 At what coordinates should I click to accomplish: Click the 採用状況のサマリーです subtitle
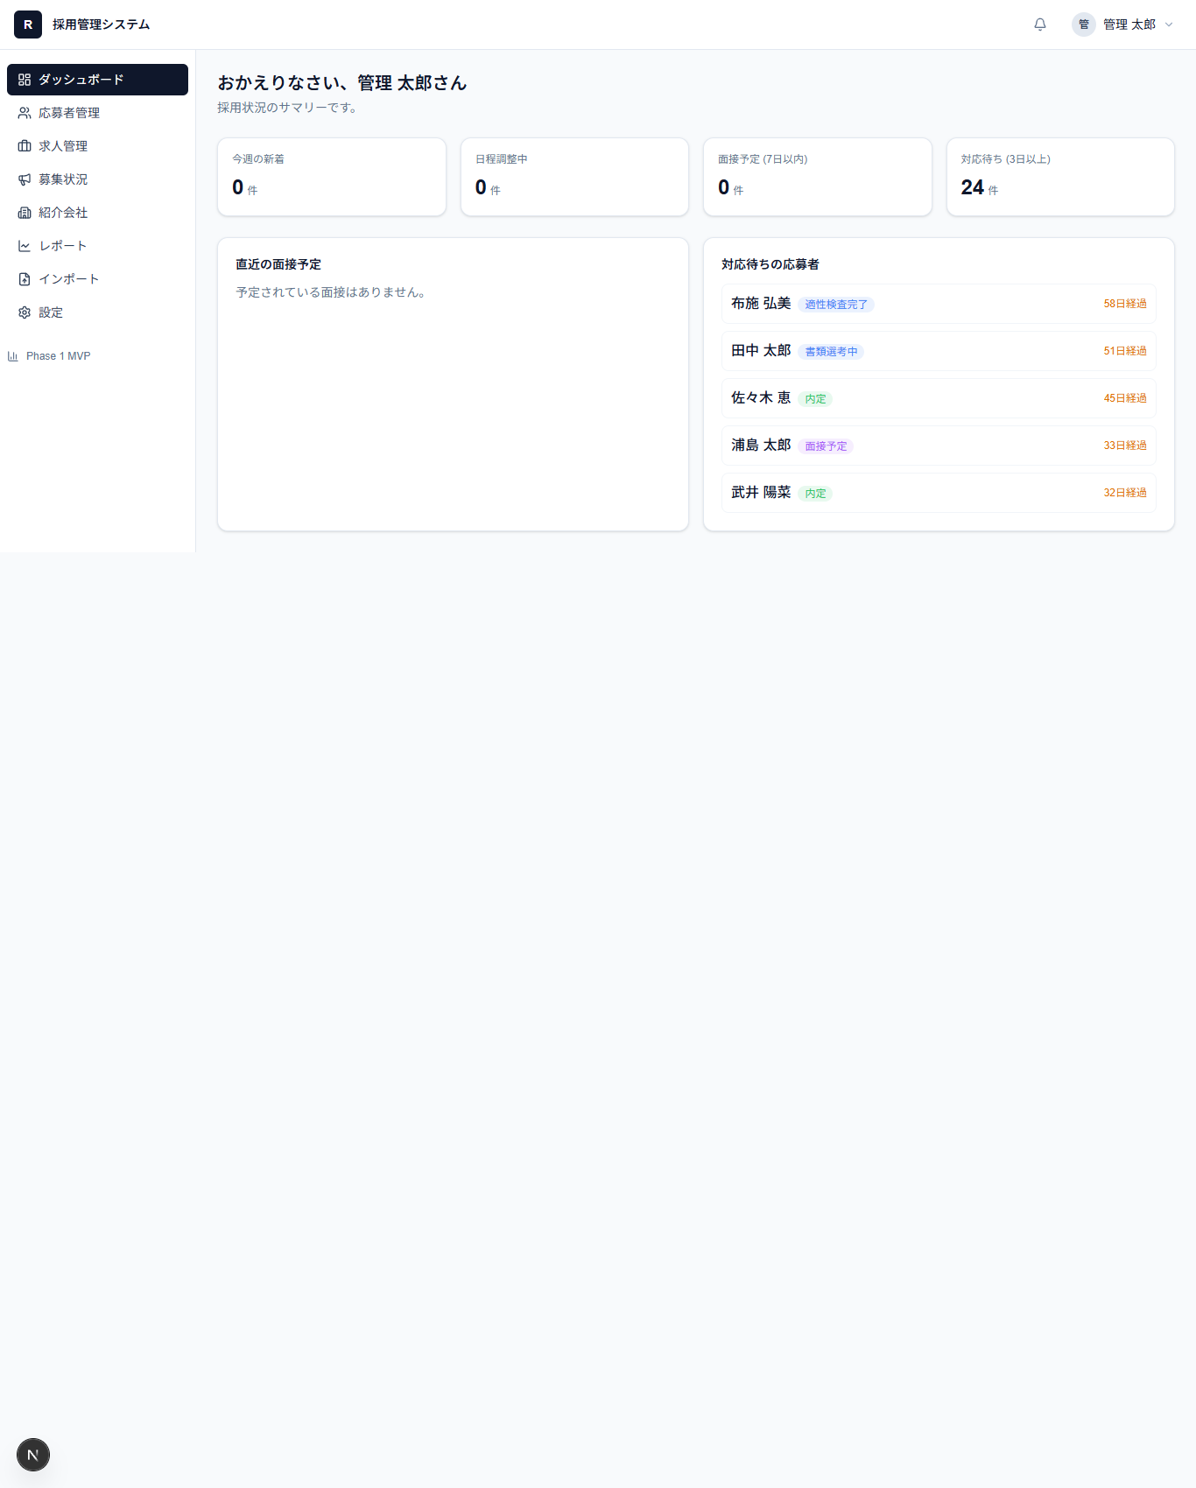[x=287, y=108]
